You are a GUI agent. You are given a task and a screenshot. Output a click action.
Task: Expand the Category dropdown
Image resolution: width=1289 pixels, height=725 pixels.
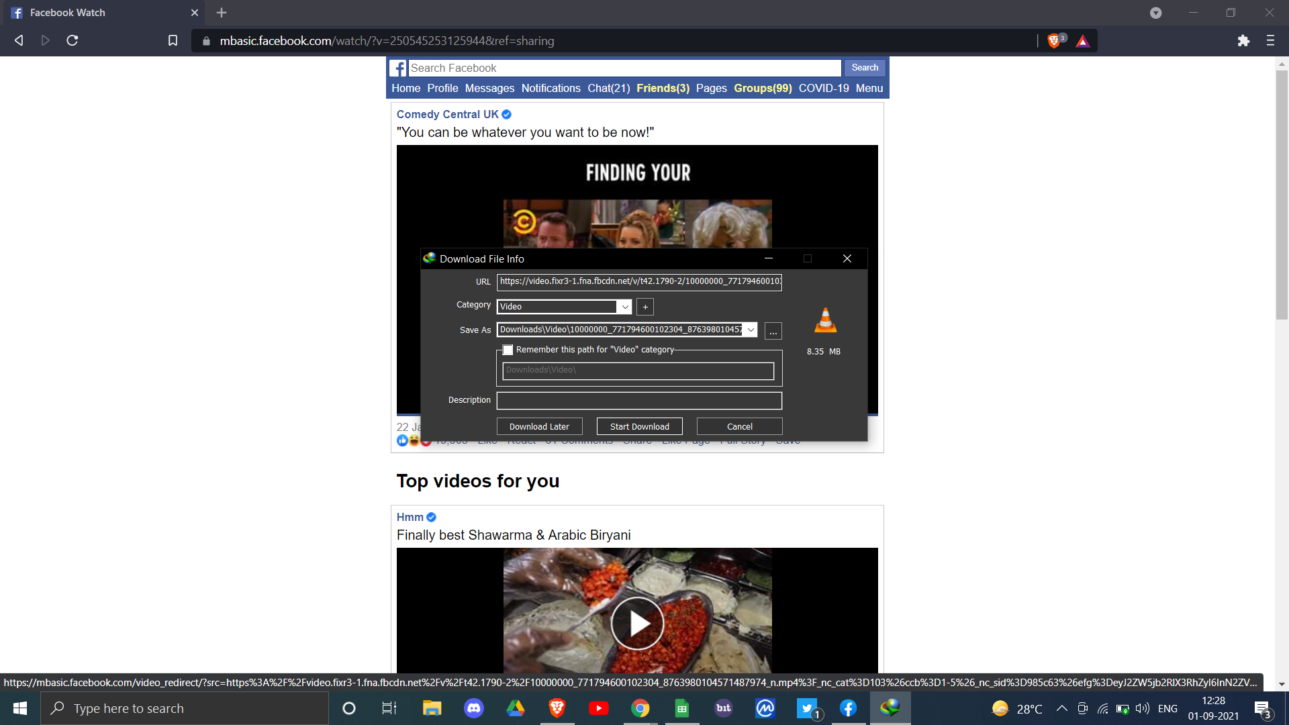point(625,307)
